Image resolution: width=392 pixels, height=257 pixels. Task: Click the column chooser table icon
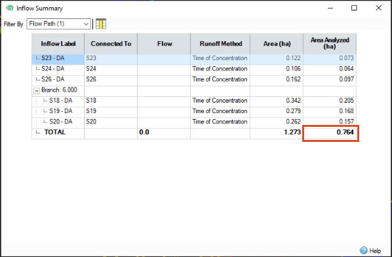[101, 24]
